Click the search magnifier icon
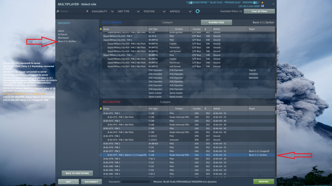Image resolution: width=332 pixels, height=186 pixels. 58,11
